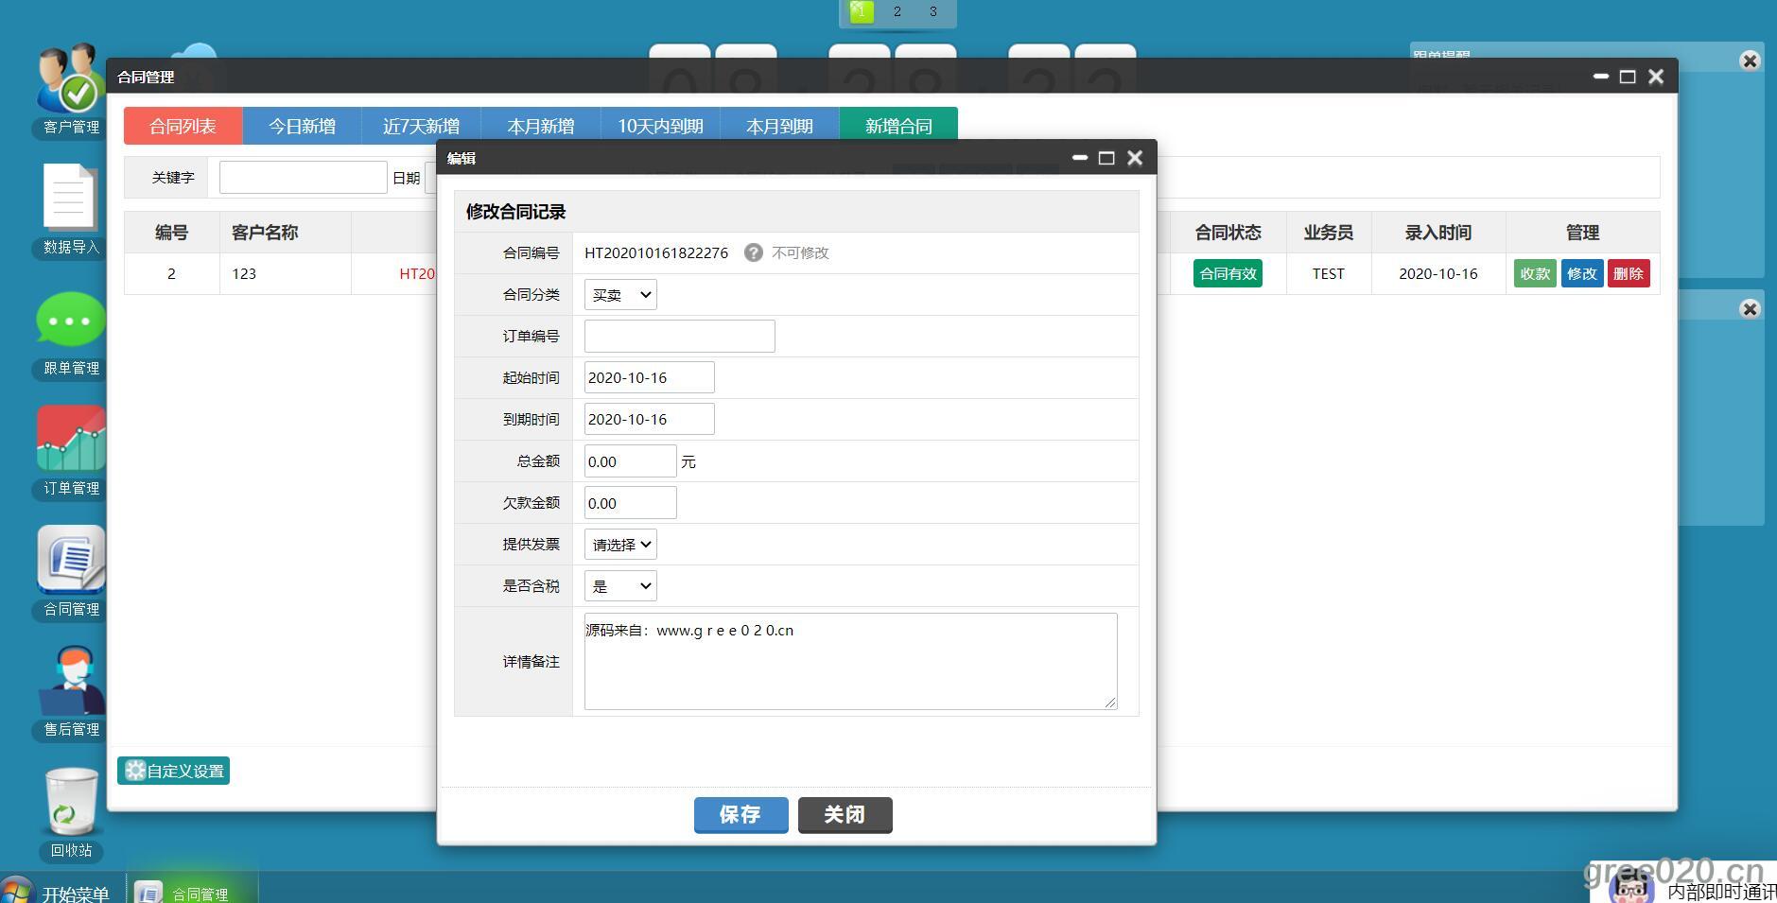Screen dimensions: 1777x903
Task: Click the 保存 button
Action: point(740,814)
